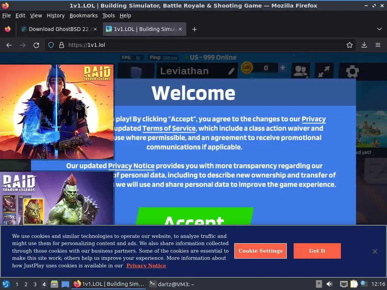387x290 pixels.
Task: Open the Bookmarks menu
Action: tap(84, 15)
